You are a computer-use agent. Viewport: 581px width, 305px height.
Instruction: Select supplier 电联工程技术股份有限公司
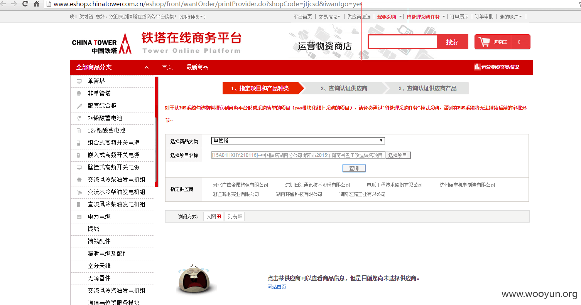coord(395,185)
